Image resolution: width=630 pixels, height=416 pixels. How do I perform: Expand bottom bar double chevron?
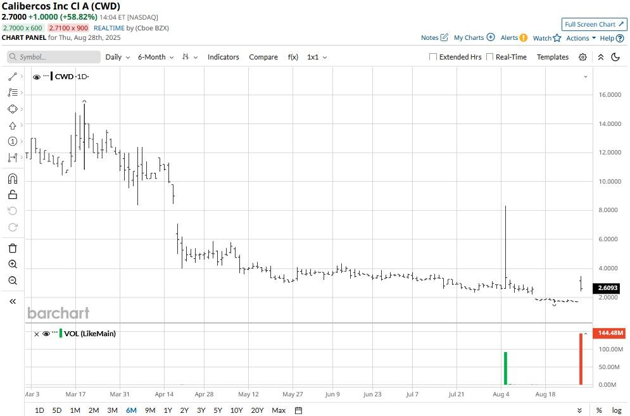[x=579, y=410]
